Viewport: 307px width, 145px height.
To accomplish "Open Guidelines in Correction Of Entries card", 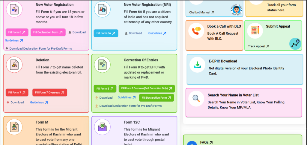I will point(127,97).
